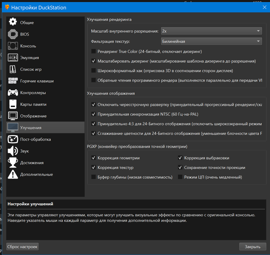Select the Пост-обработка section
The width and height of the screenshot is (270, 255).
click(45, 139)
